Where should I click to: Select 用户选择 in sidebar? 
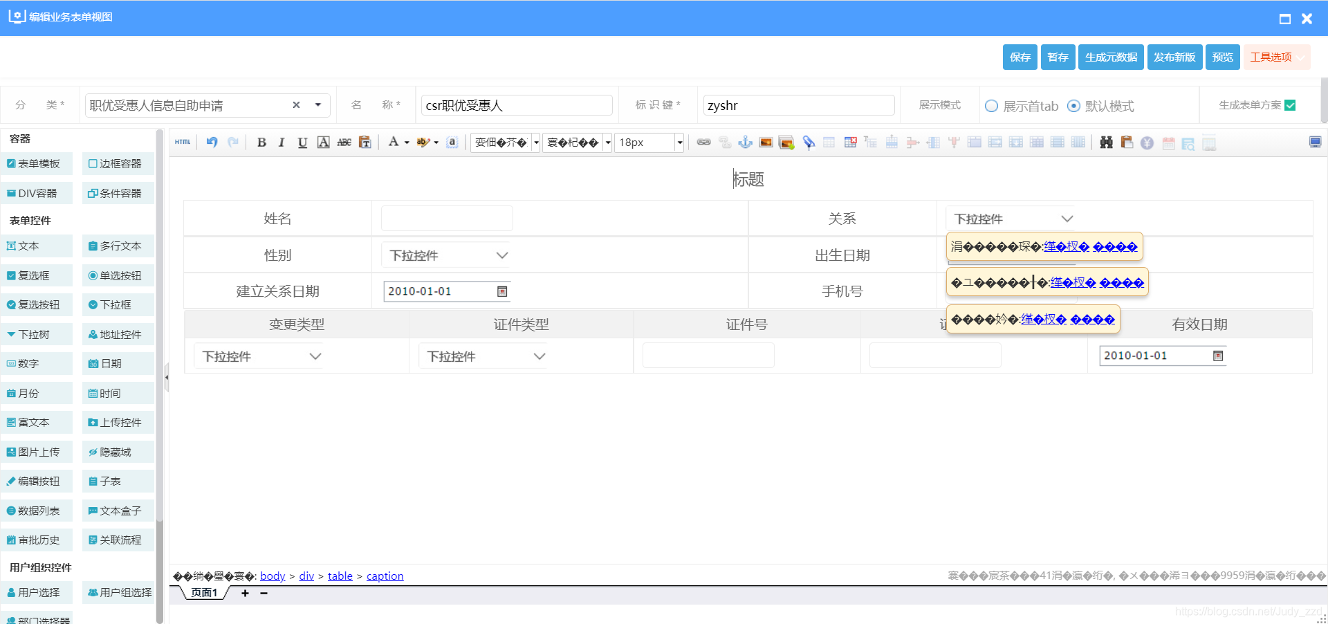[37, 592]
